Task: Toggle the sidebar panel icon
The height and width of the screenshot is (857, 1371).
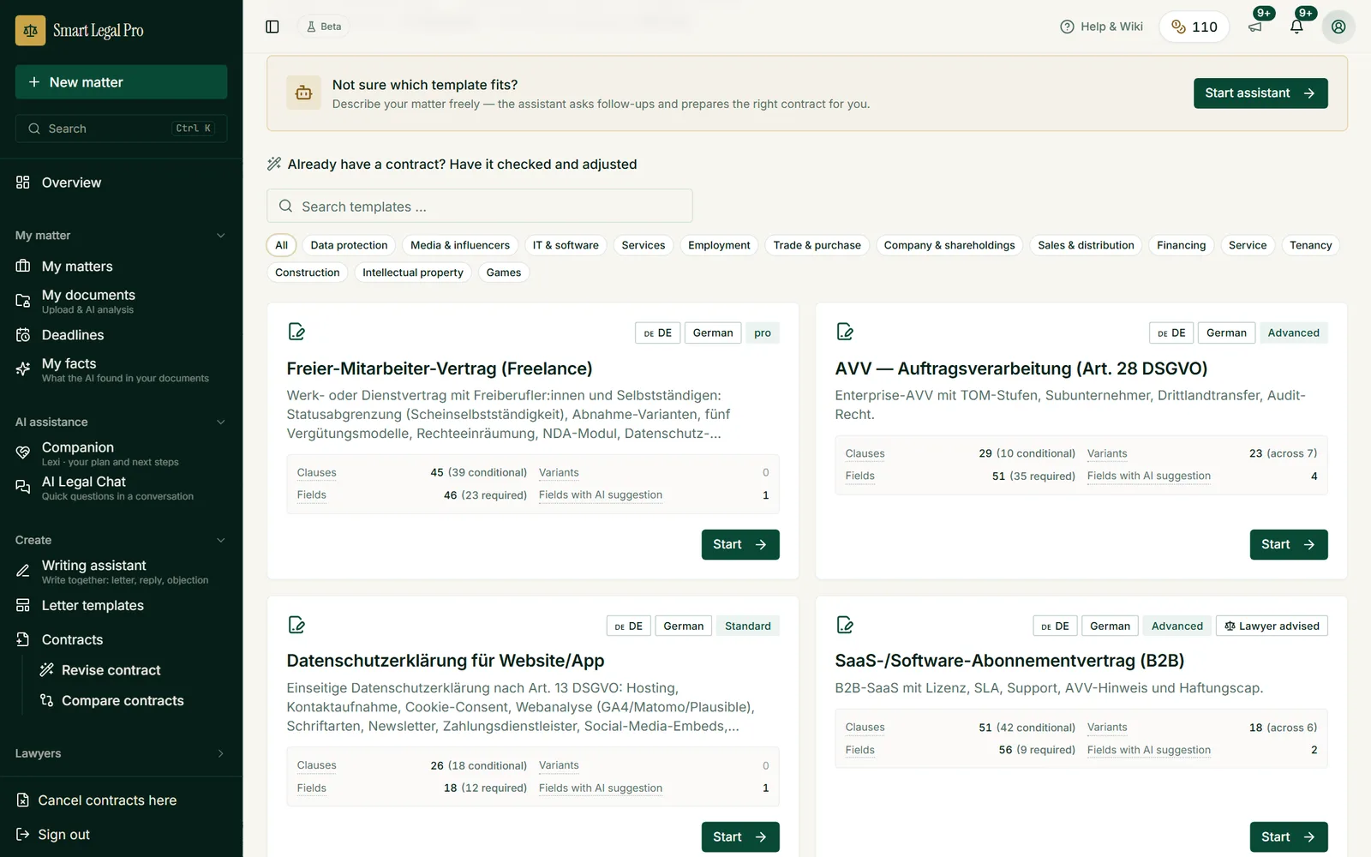Action: coord(272,27)
